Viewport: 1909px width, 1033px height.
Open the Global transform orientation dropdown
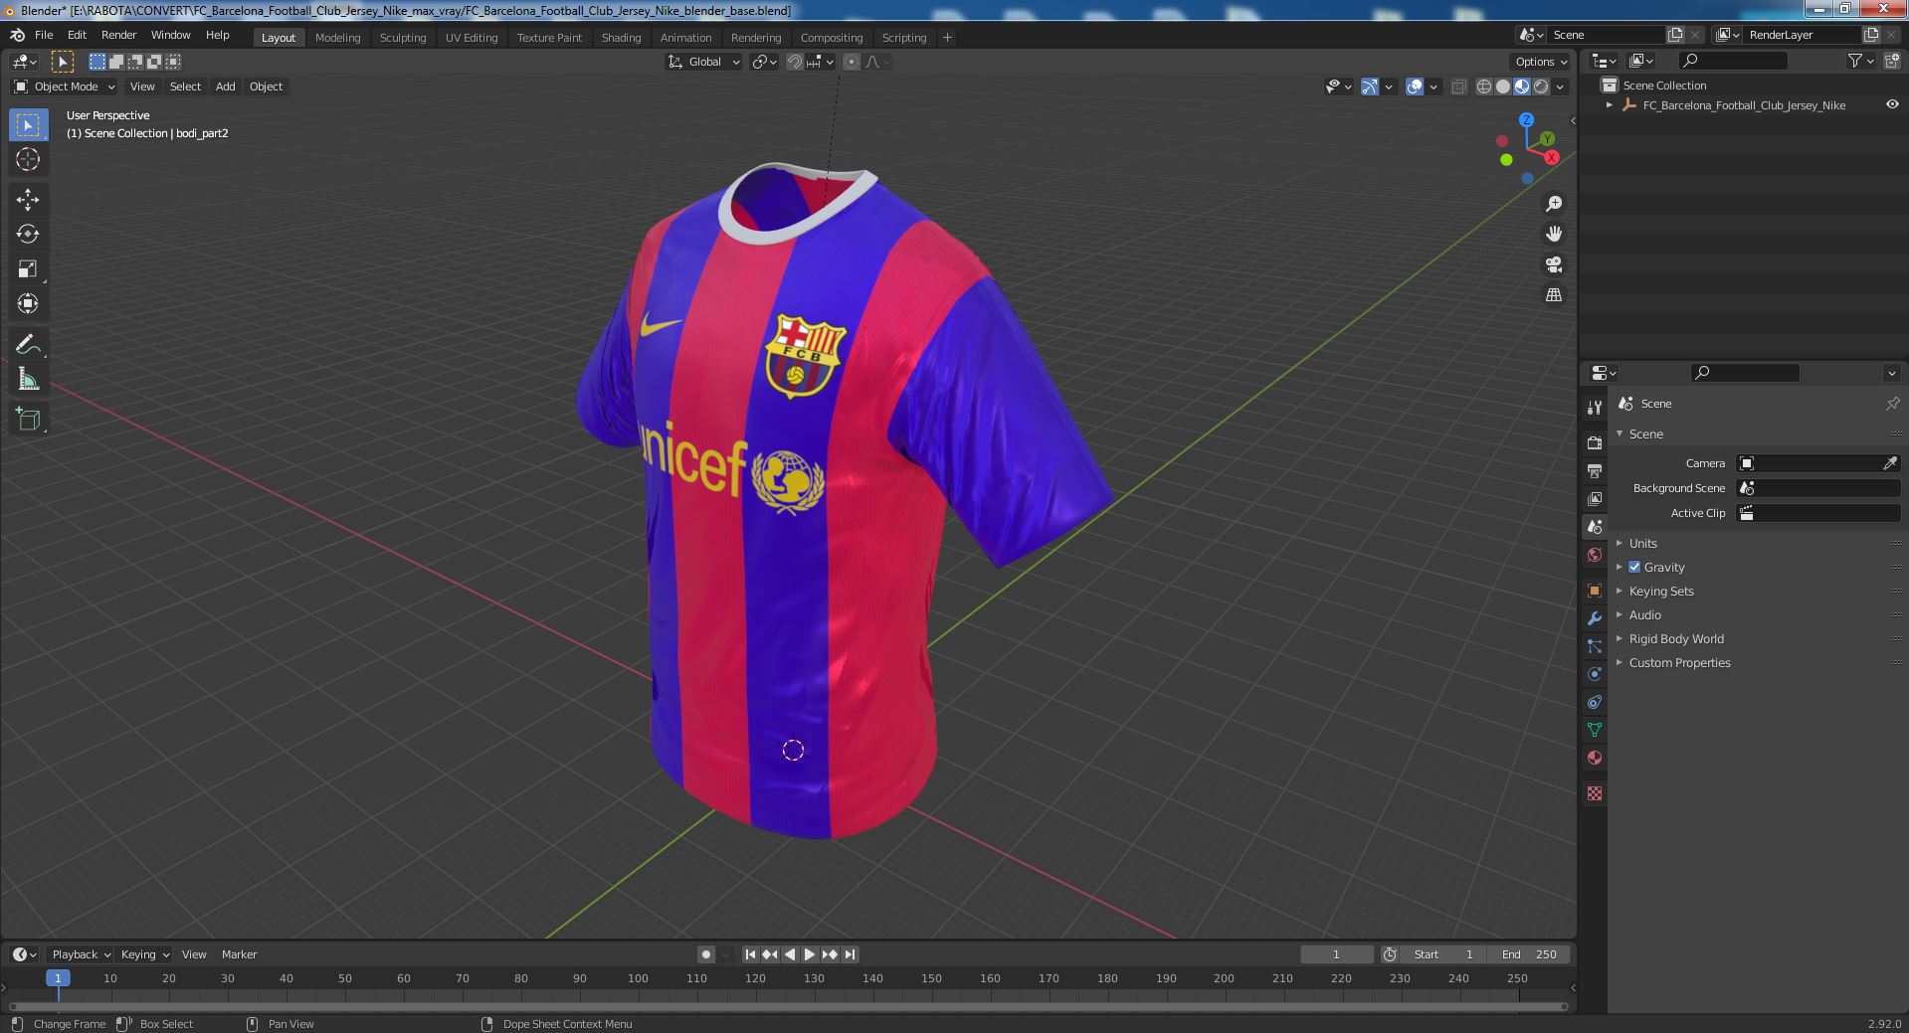tap(704, 62)
